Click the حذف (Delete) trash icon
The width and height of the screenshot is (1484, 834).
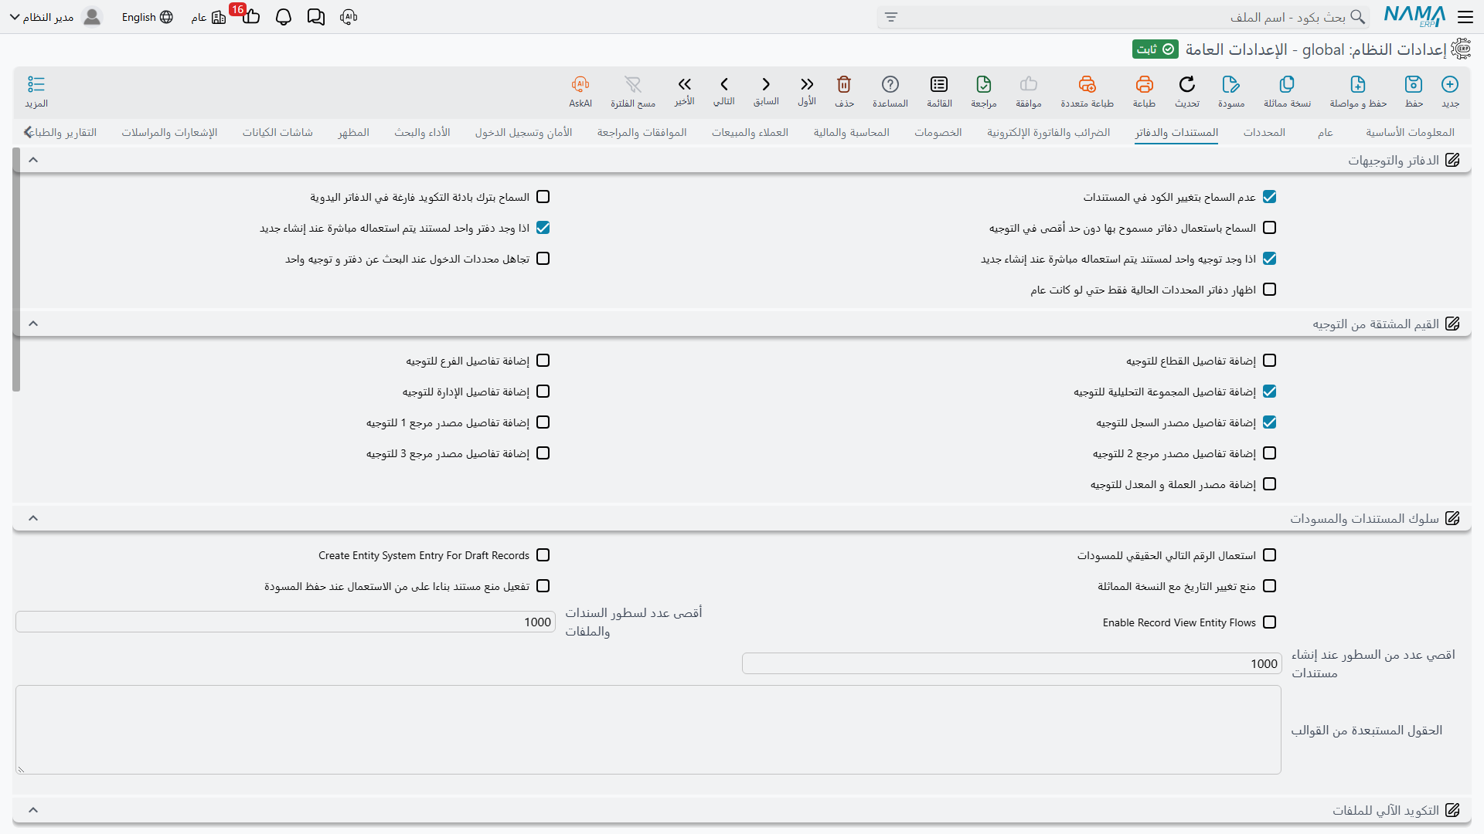844,84
